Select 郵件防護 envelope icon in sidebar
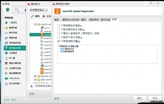This screenshot has height=104, width=164. point(6,33)
